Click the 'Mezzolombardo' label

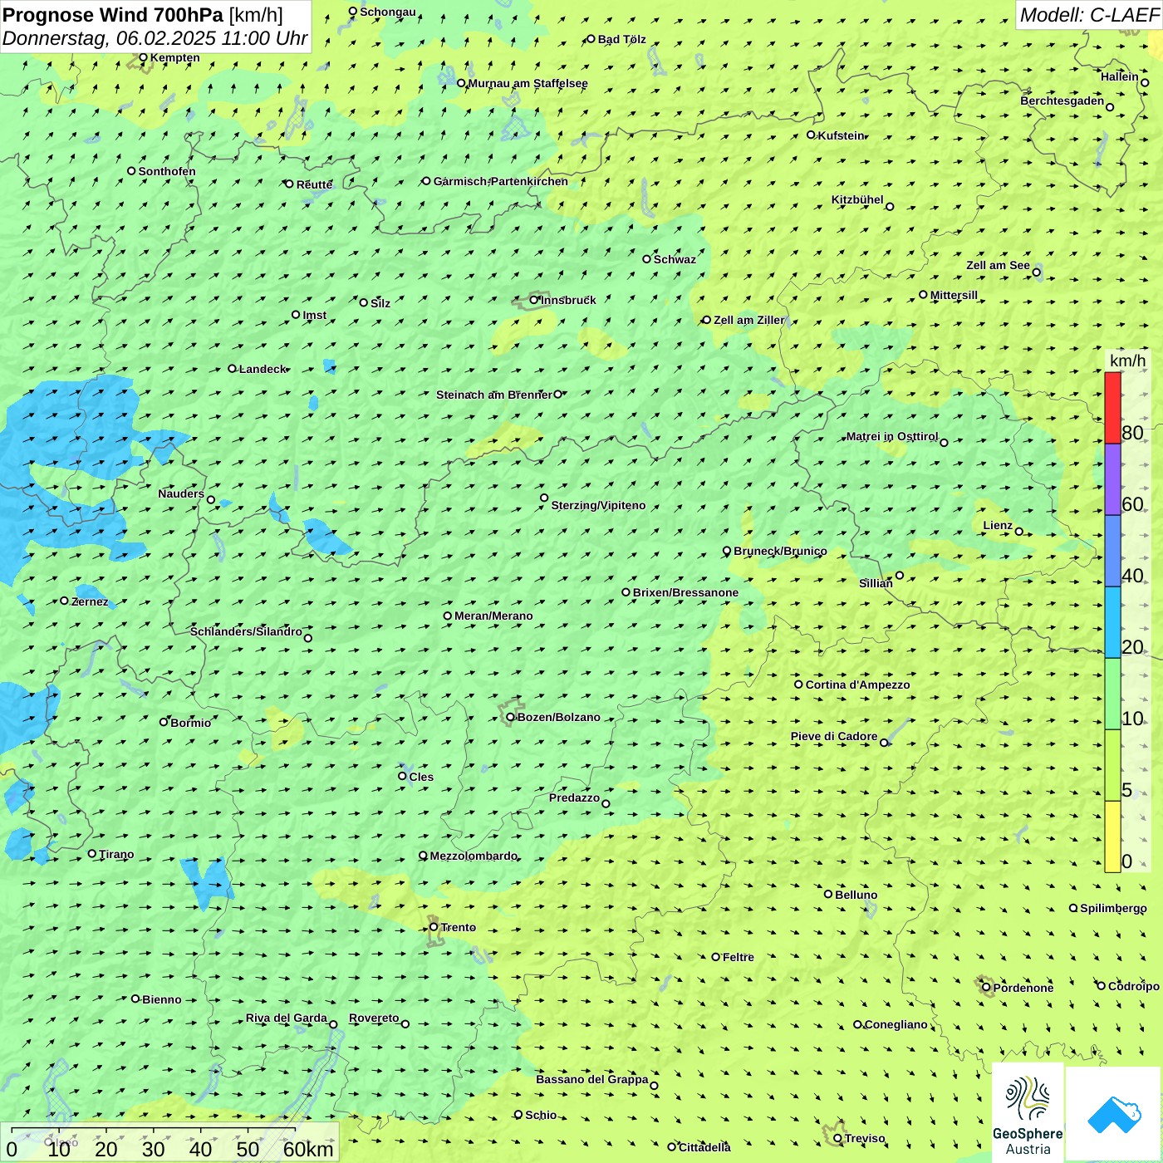point(474,856)
